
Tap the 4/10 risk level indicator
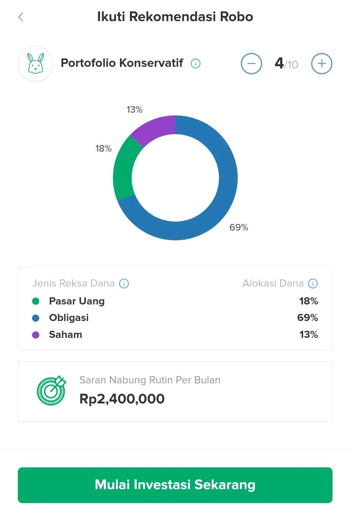(x=286, y=64)
